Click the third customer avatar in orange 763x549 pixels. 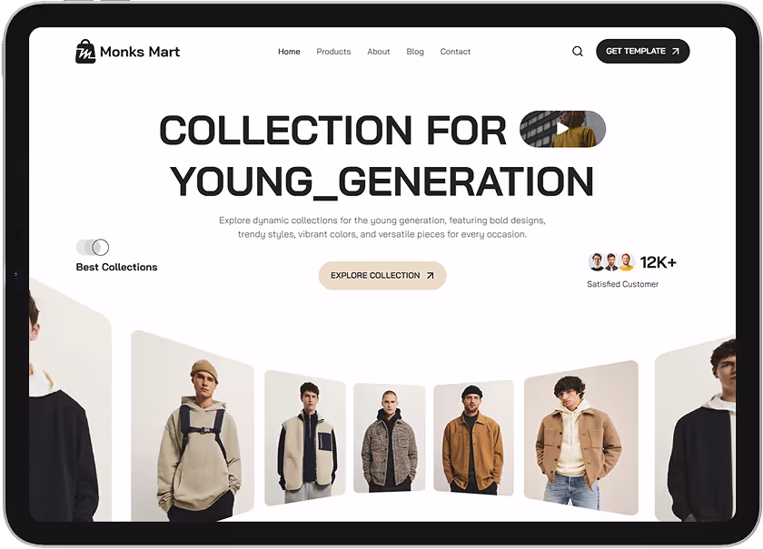point(627,261)
